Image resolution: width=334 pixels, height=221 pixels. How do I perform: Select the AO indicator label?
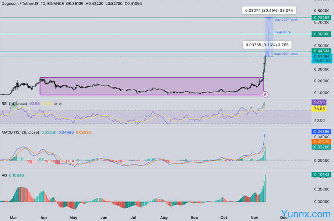click(4, 175)
